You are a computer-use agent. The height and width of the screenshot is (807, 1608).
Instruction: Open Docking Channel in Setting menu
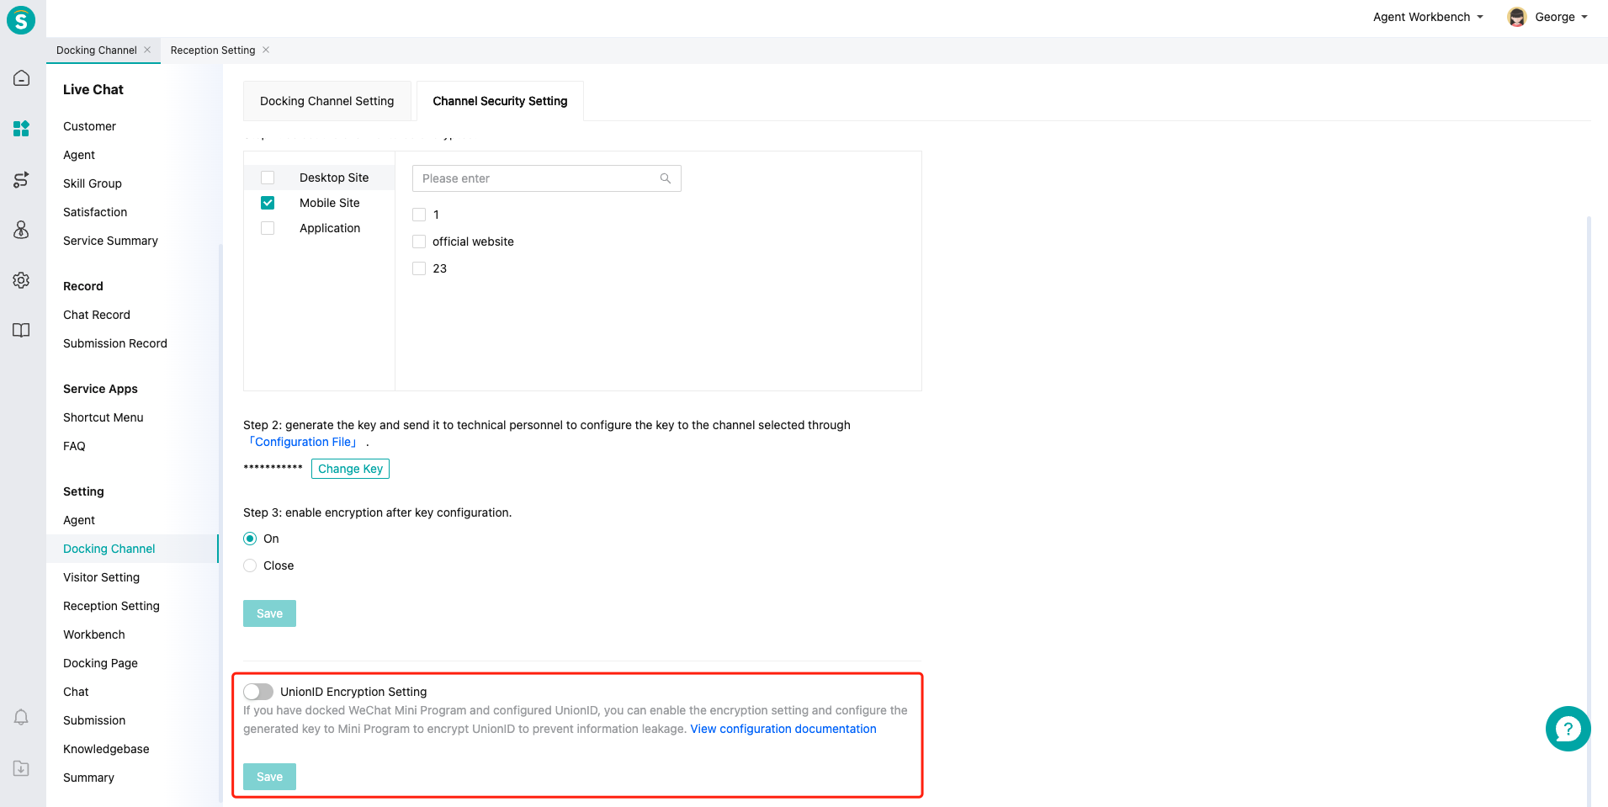point(109,549)
